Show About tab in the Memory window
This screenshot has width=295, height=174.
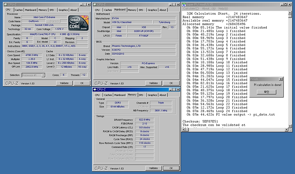click(163, 95)
